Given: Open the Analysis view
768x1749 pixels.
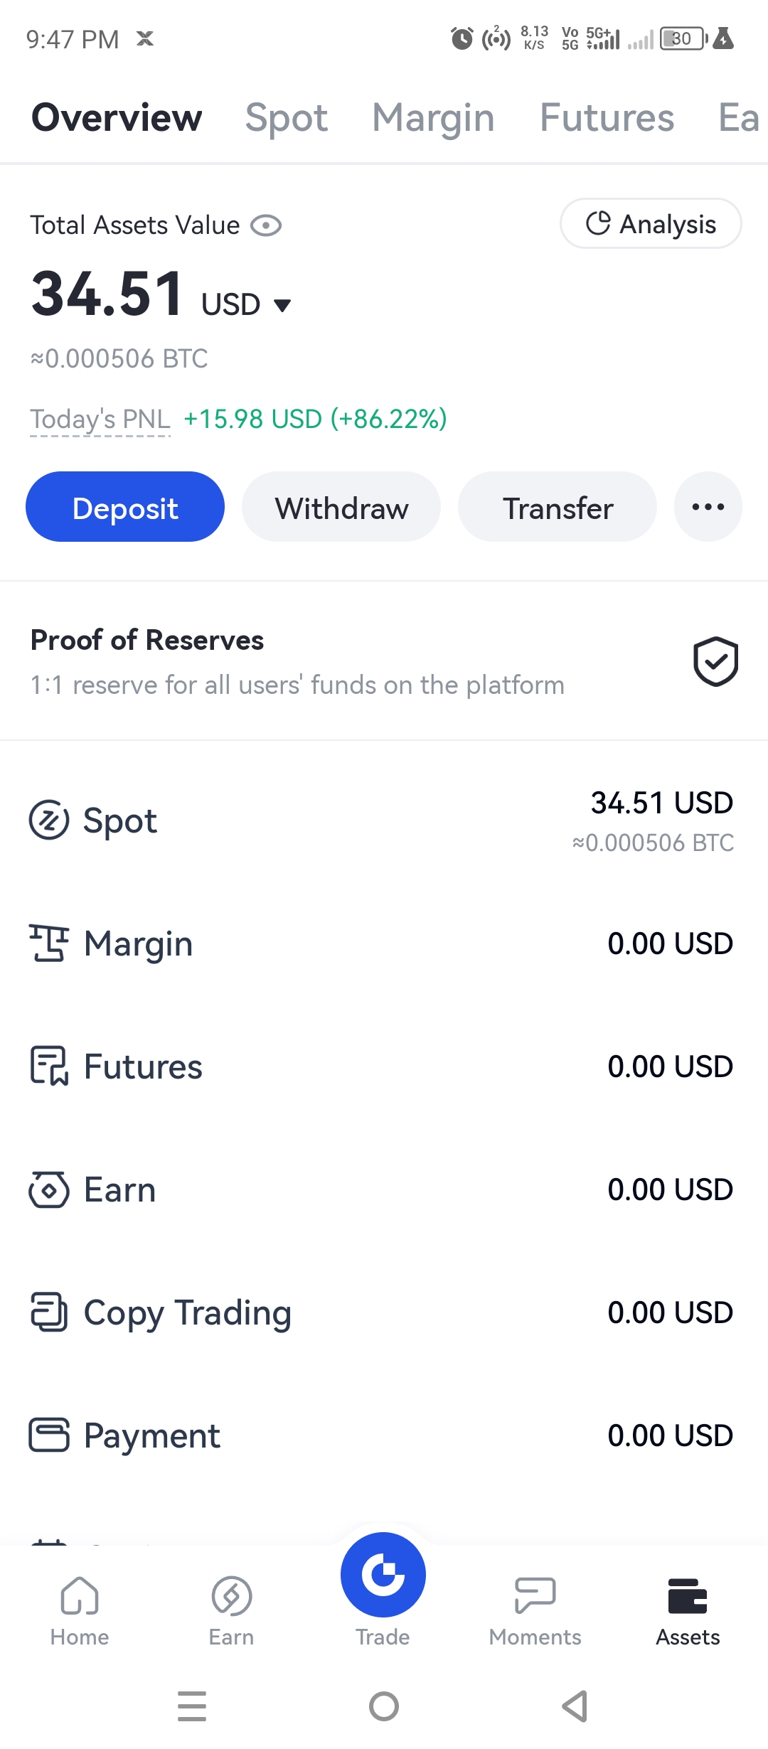Looking at the screenshot, I should 651,224.
